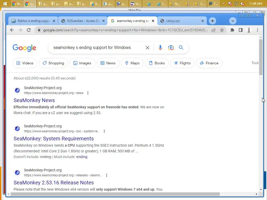The image size is (267, 200).
Task: Close the E2Guardian Access Denied tab
Action: (104, 21)
